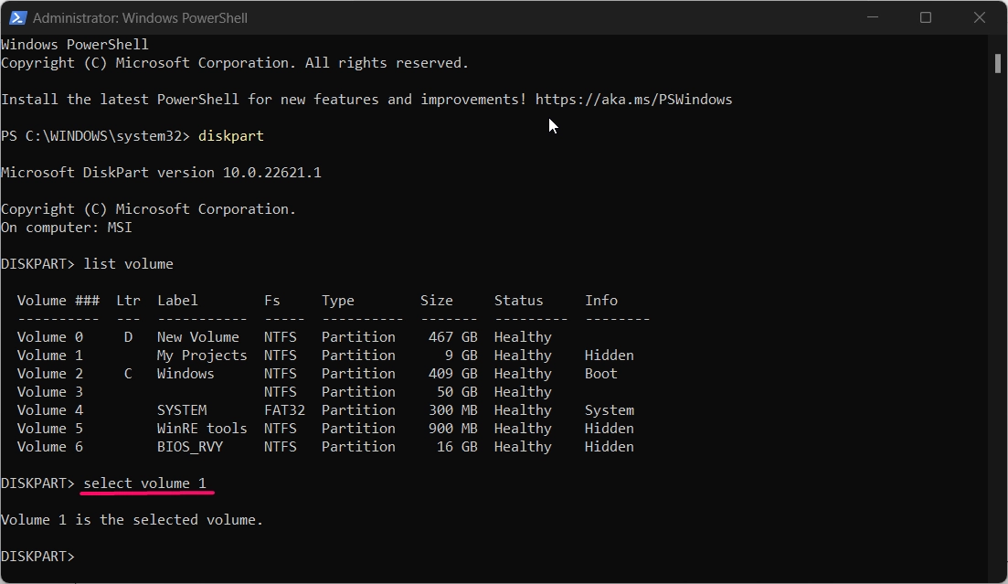The width and height of the screenshot is (1008, 584).
Task: Click the drive letter 'C'
Action: (129, 374)
